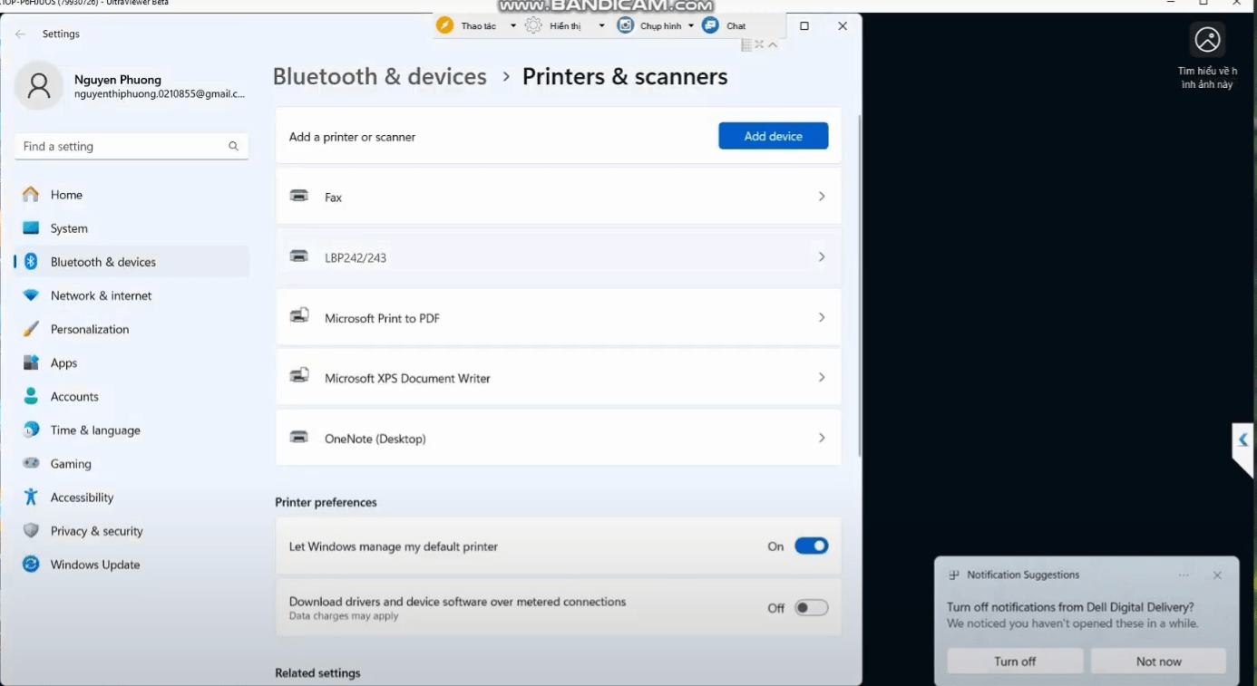Select Privacy & security shield icon

point(31,531)
